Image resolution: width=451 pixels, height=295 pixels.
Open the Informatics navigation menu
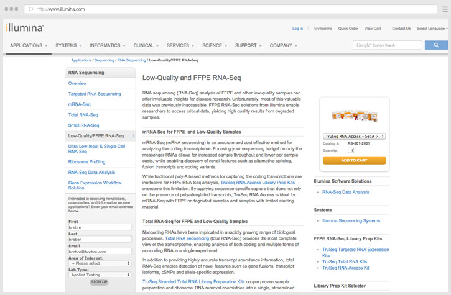tap(107, 45)
